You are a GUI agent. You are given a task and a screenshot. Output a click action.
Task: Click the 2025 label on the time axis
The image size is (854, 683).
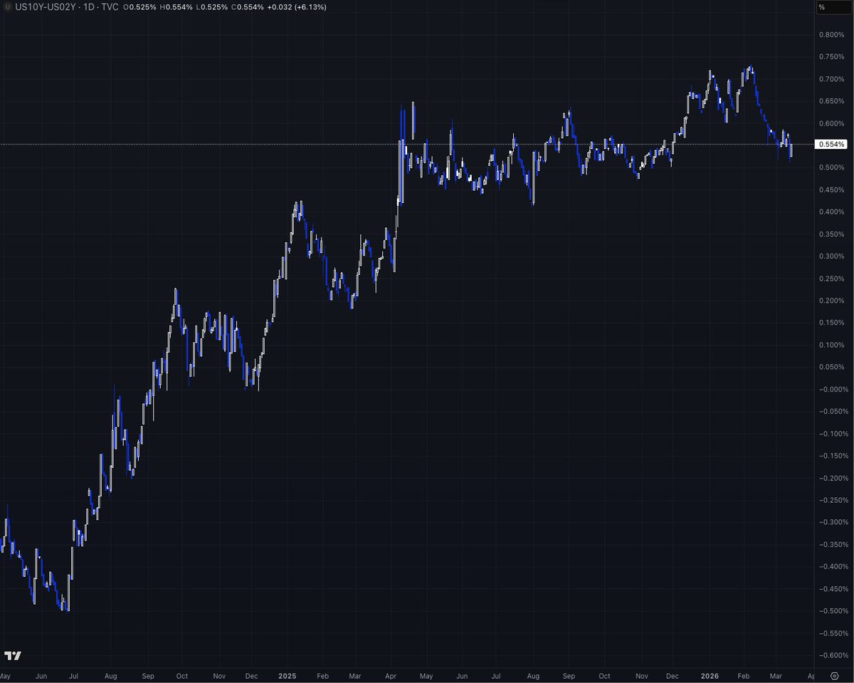(x=288, y=675)
